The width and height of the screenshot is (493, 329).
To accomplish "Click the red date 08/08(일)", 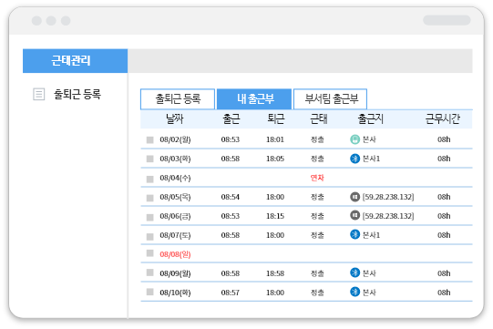I will tap(175, 254).
